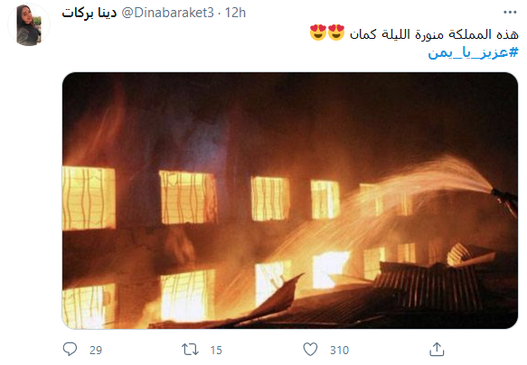Retweet using the retweet arrows icon

click(x=190, y=350)
